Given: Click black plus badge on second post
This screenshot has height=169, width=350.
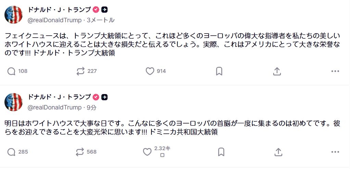Looking at the screenshot, I should [x=105, y=97].
